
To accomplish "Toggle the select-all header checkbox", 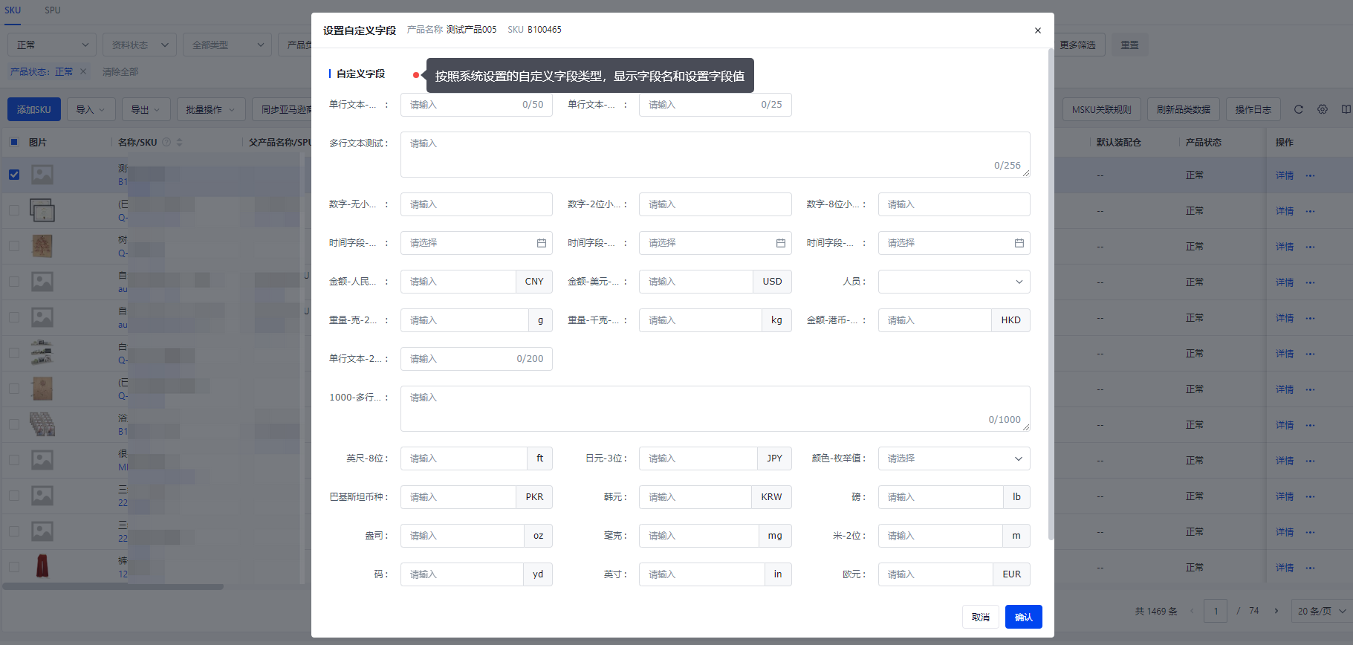I will 14,142.
